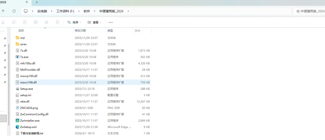Click the This PC monitor icon in address bar
Screen dimensions: 325x140
[26, 11]
